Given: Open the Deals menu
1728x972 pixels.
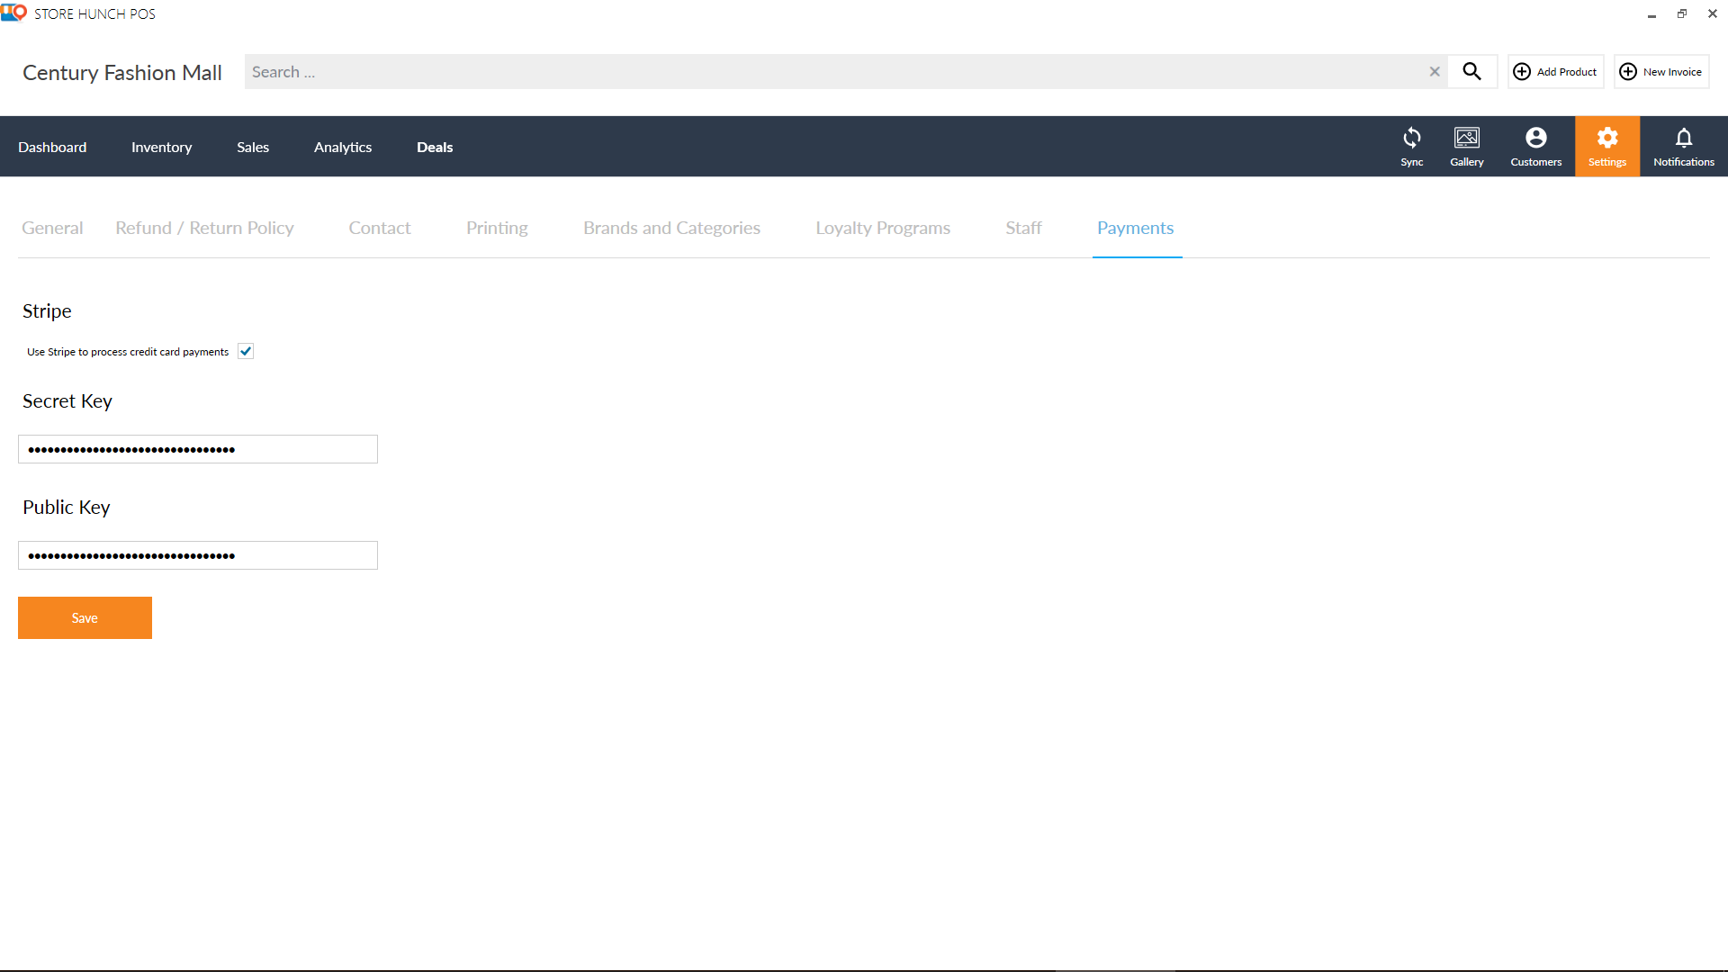Looking at the screenshot, I should coord(435,147).
